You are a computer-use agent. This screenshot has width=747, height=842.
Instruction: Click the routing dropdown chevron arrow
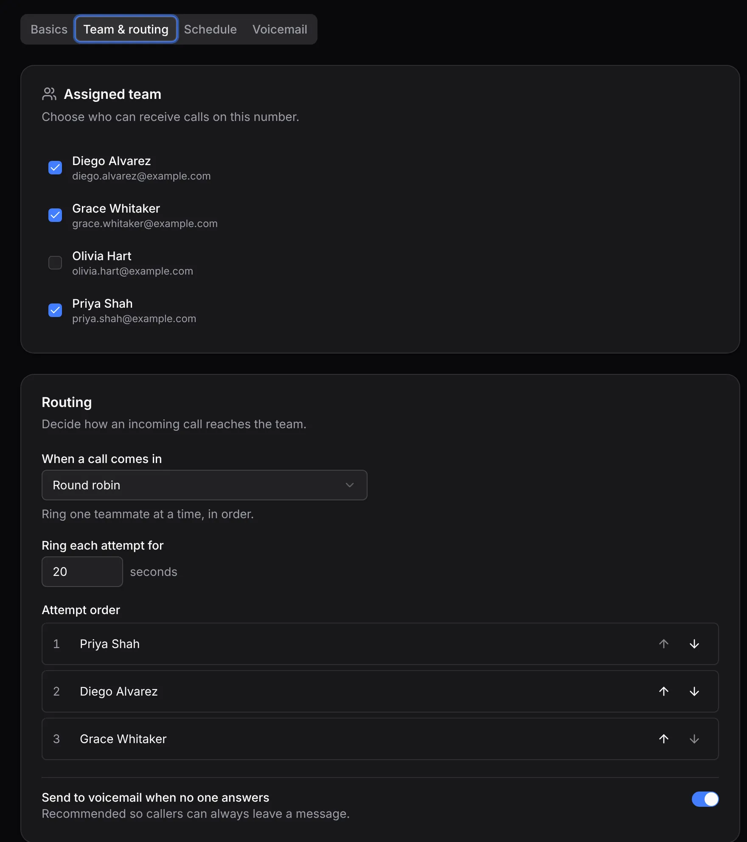(350, 485)
